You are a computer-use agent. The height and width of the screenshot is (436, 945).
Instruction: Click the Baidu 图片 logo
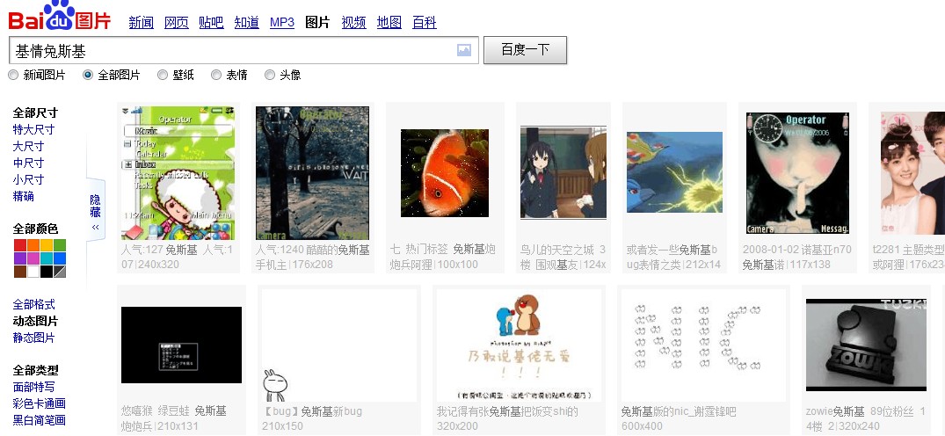point(59,17)
